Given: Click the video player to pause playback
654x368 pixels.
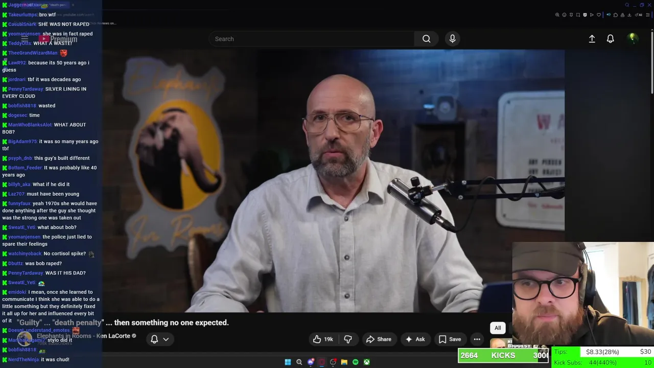Looking at the screenshot, I should [x=333, y=180].
